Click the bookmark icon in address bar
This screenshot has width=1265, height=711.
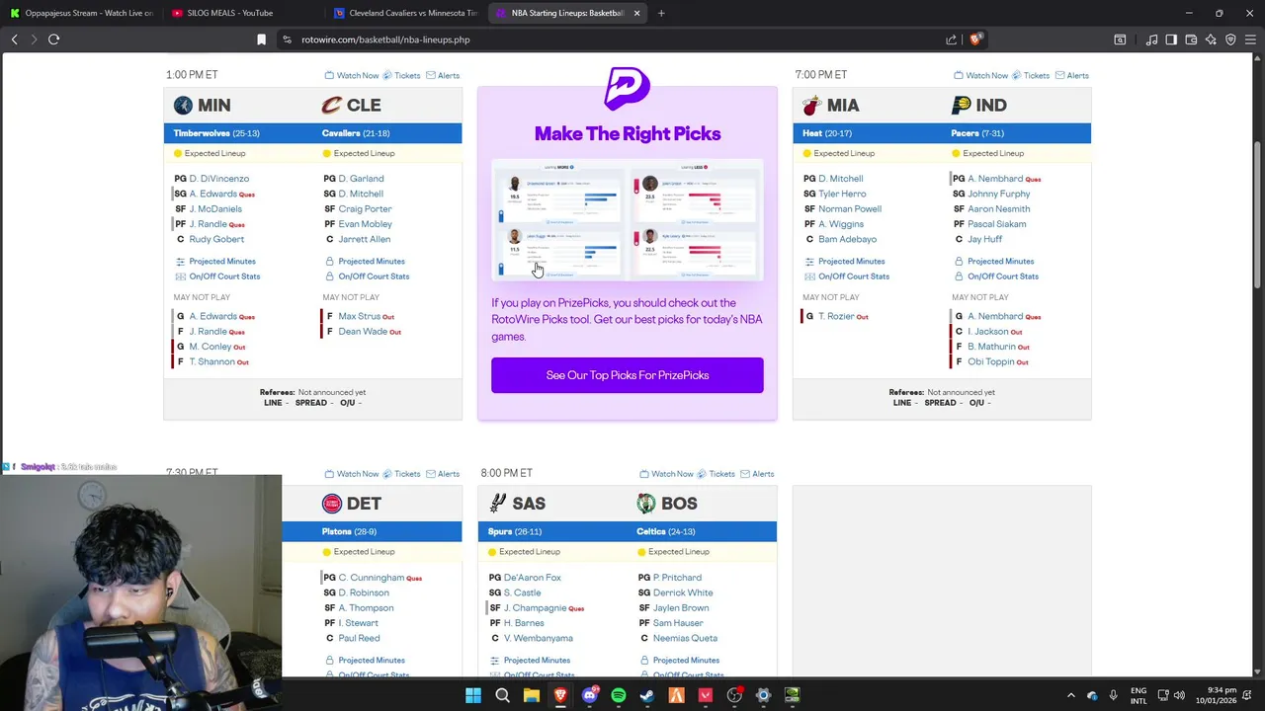click(261, 39)
